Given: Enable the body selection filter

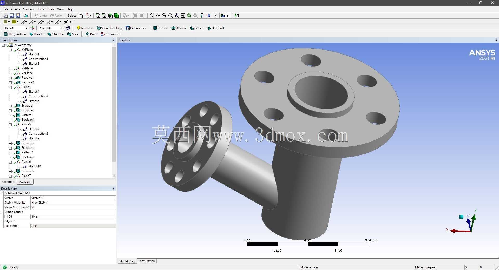Looking at the screenshot, I should tap(116, 16).
